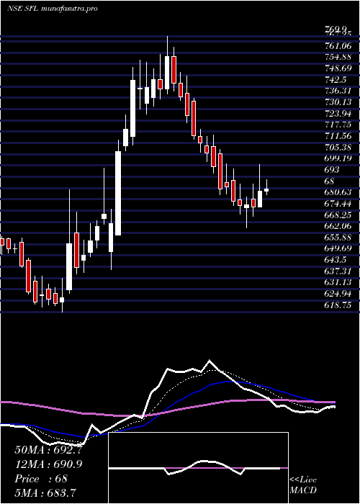This screenshot has width=360, height=504.
Task: Select the 693 price axis label
Action: click(331, 169)
